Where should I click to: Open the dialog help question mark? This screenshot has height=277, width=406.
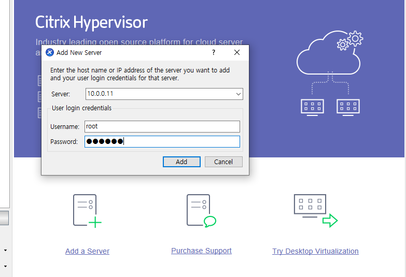tap(213, 52)
